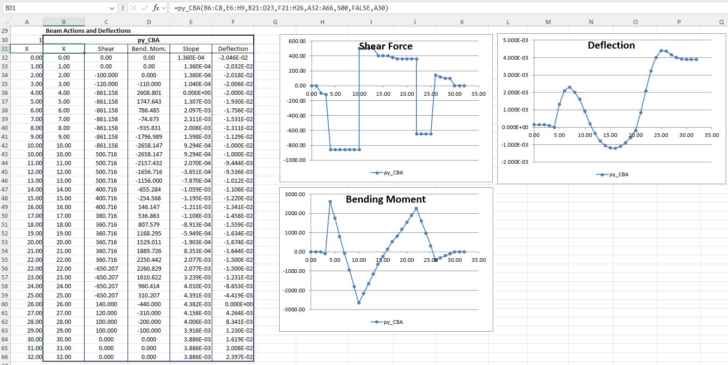
Task: Click the Enter checkmark icon in formula bar
Action: tap(145, 8)
